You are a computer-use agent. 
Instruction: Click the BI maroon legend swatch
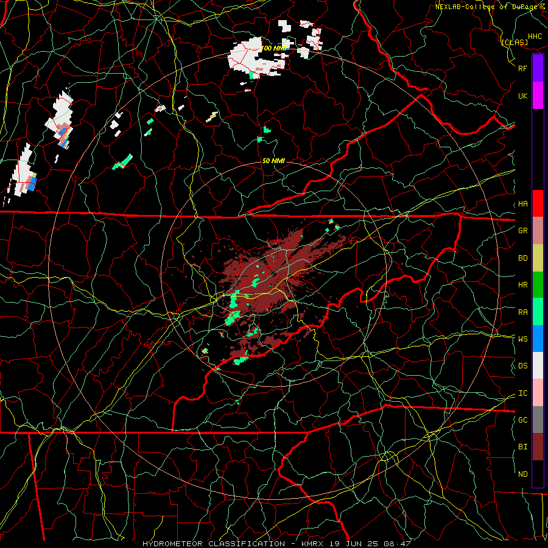coord(538,447)
